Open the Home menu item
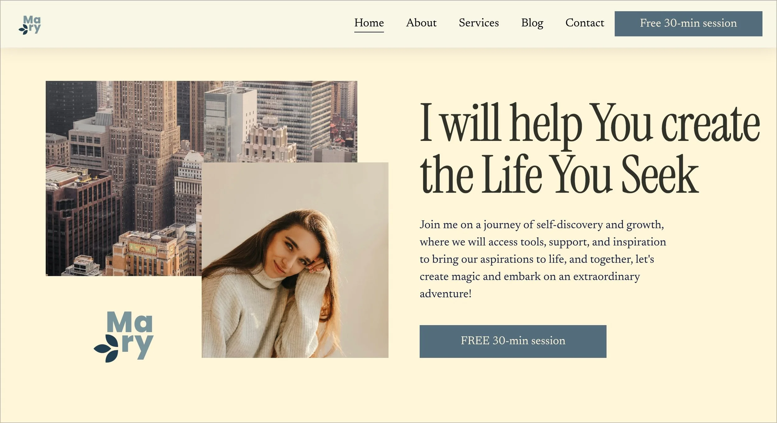This screenshot has width=777, height=423. (369, 23)
